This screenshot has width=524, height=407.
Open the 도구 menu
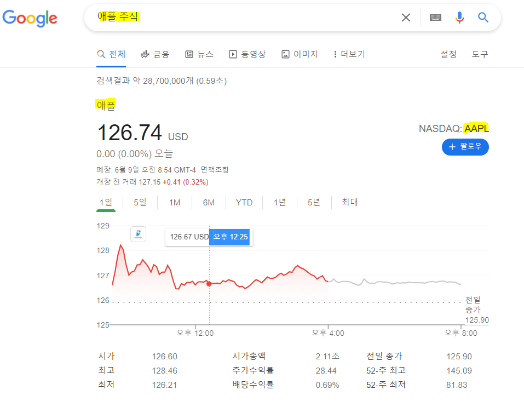coord(480,54)
